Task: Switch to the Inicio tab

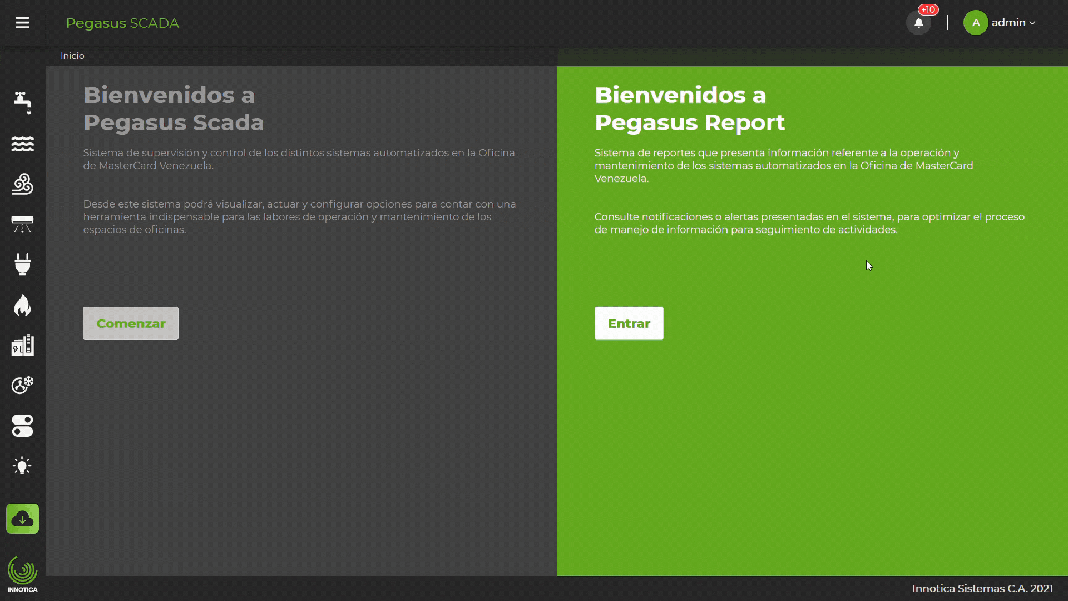Action: click(72, 56)
